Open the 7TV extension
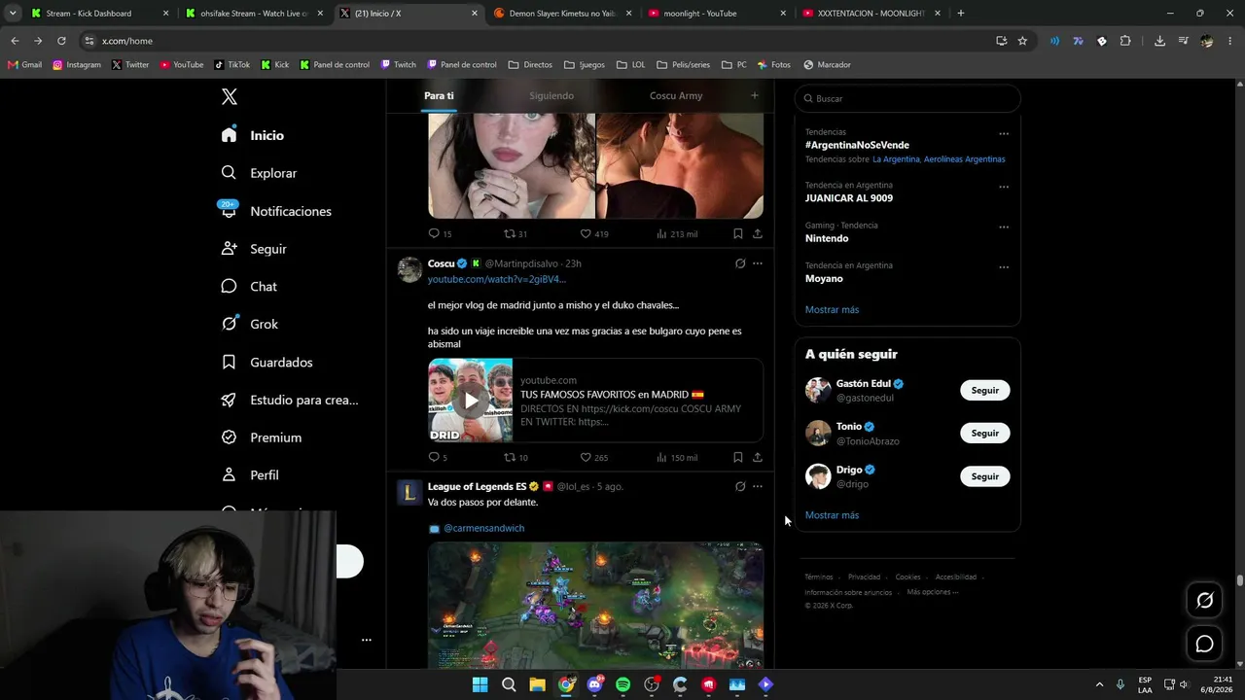Screen dimensions: 1245x700 click(x=1078, y=41)
